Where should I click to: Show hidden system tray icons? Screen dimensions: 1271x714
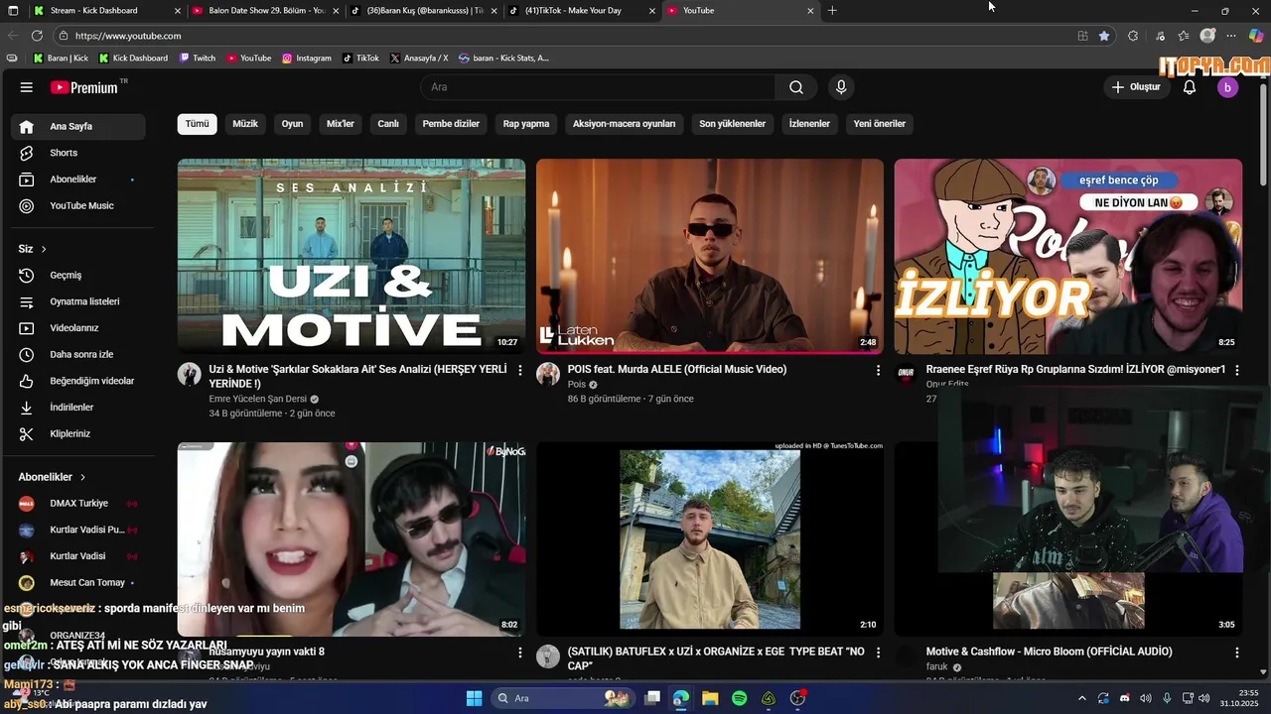(1080, 698)
